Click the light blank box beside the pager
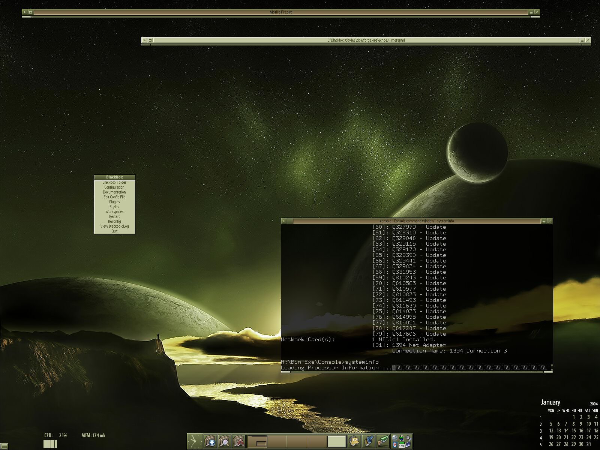The image size is (600, 450). click(x=336, y=441)
